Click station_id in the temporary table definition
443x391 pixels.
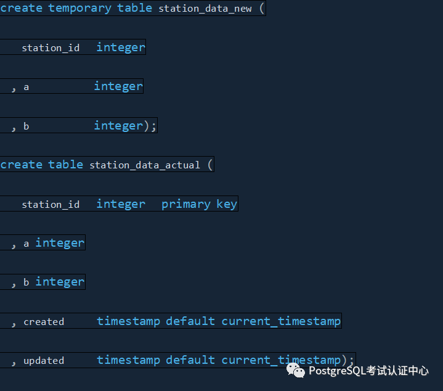click(51, 48)
